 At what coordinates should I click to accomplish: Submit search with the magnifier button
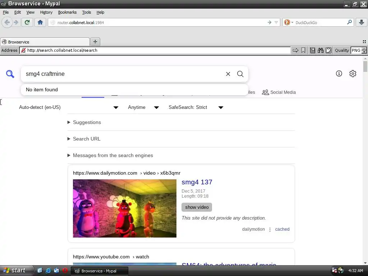click(x=240, y=74)
